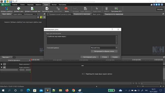Click the question mark help in dialog title
The width and height of the screenshot is (165, 93).
tap(112, 29)
